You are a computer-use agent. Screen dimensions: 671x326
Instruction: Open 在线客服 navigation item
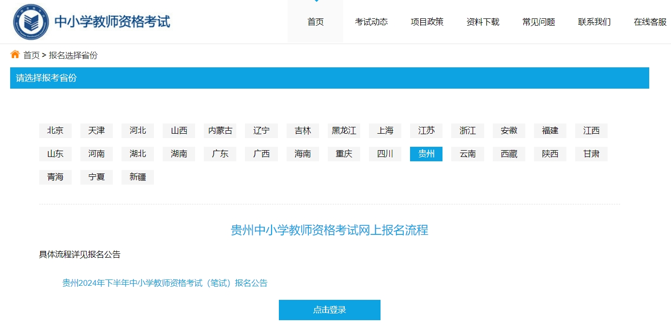pyautogui.click(x=650, y=22)
